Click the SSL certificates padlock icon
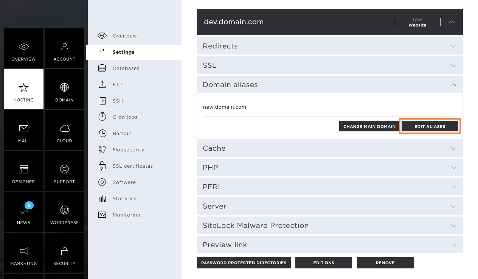This screenshot has height=279, width=478. point(102,166)
